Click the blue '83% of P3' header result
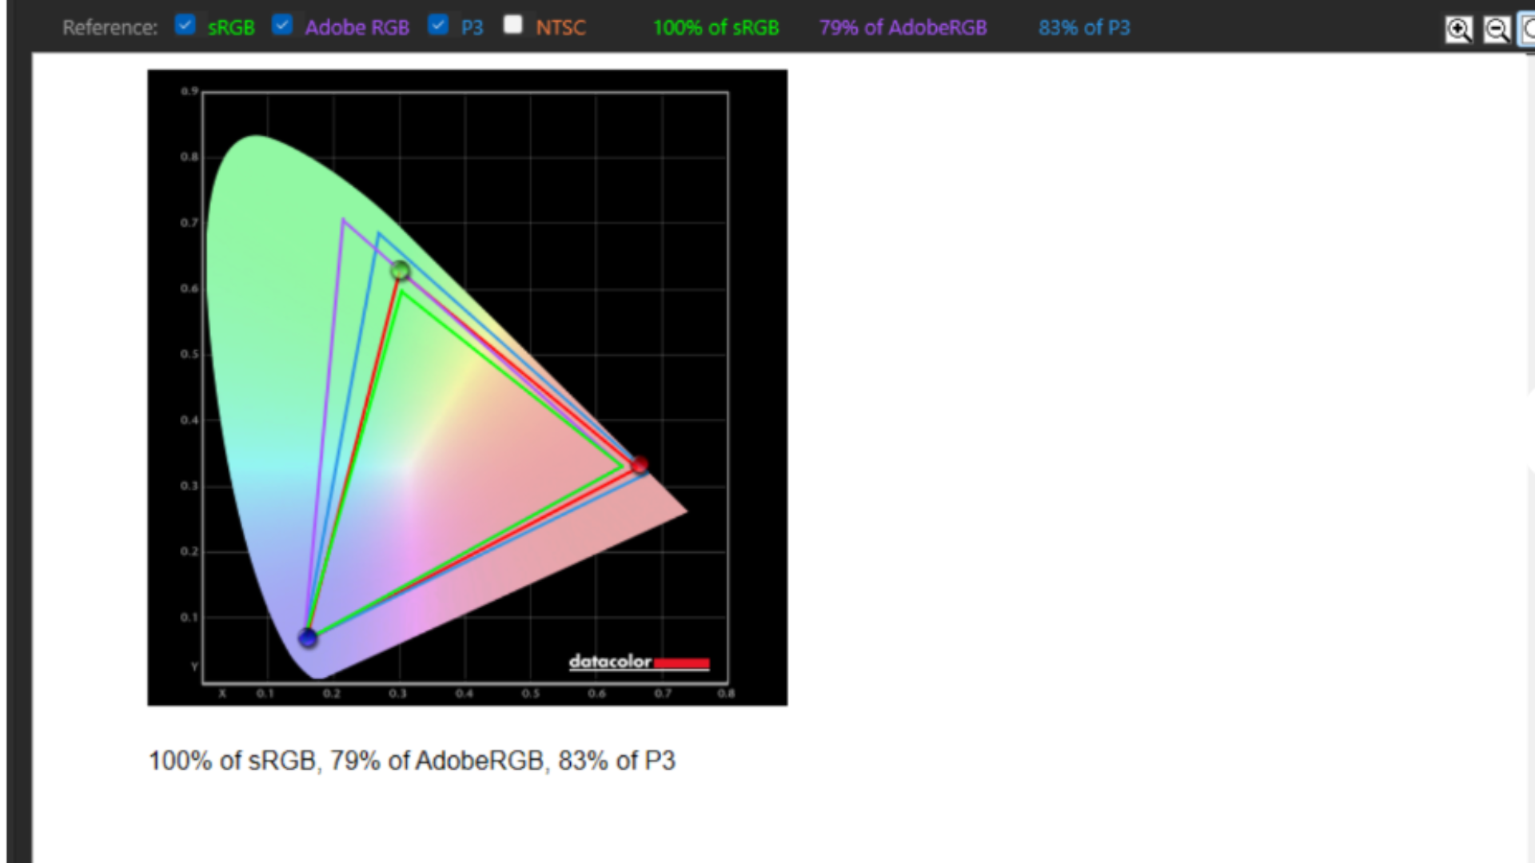The height and width of the screenshot is (863, 1535). 1084,28
